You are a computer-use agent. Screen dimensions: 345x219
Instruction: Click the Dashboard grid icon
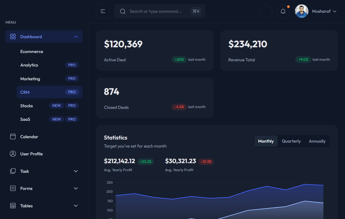(x=13, y=37)
